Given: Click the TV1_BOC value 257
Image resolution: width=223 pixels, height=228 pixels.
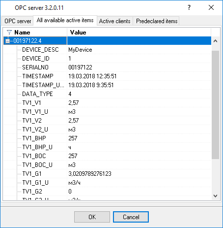Looking at the screenshot, I should [x=73, y=156].
